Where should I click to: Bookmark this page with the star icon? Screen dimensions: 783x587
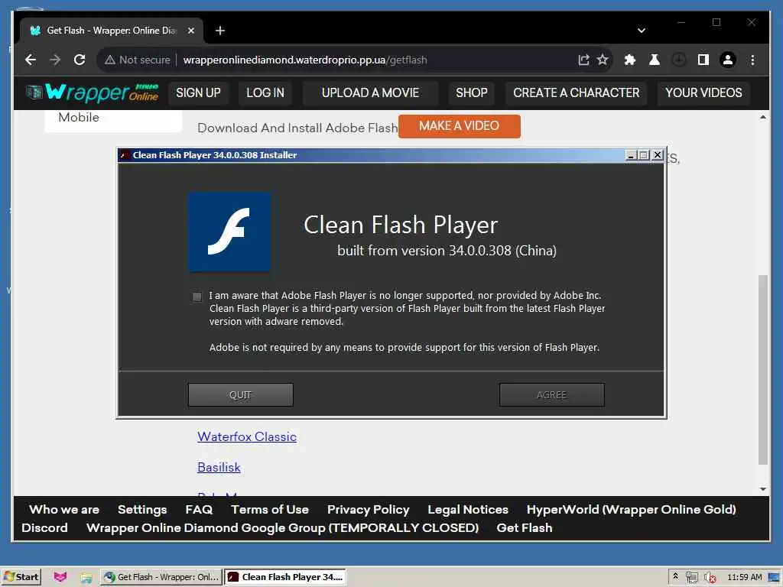coord(603,60)
